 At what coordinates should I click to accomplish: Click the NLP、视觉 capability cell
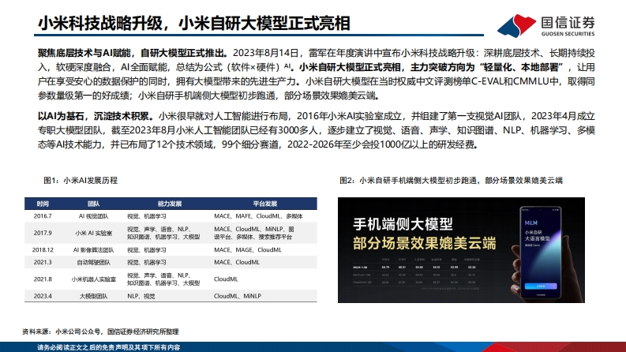(x=141, y=296)
